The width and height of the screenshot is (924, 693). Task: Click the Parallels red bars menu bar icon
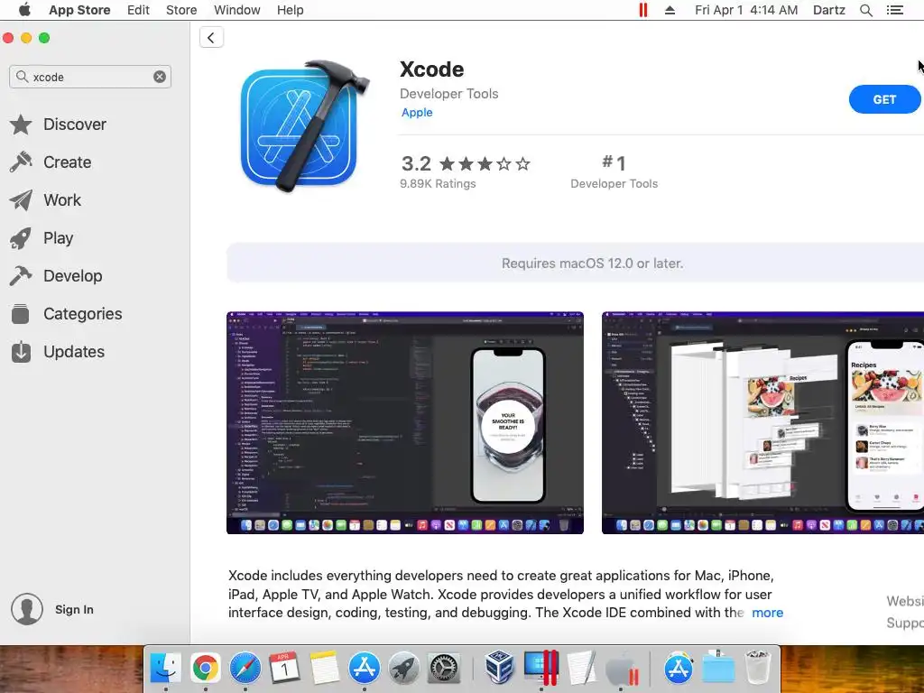click(642, 10)
